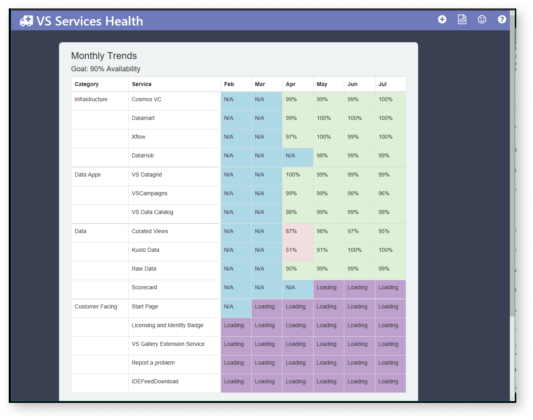Click Start Page March Loading cell

(267, 308)
